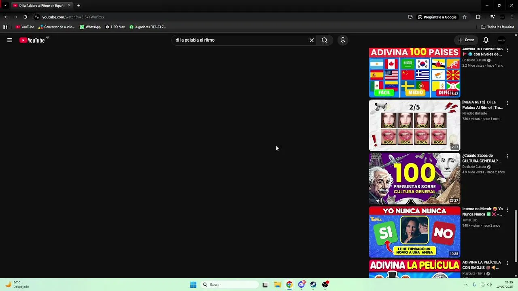Open more options for Intenta no Mentir video

(x=507, y=209)
